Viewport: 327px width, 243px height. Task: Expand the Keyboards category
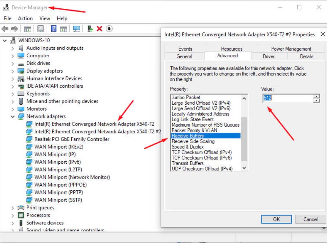(13, 94)
